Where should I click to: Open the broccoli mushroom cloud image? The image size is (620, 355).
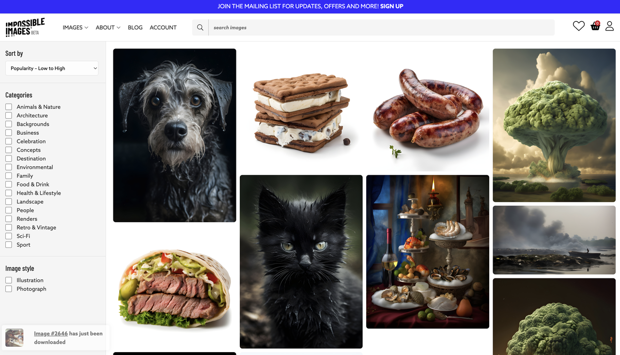coord(554,125)
